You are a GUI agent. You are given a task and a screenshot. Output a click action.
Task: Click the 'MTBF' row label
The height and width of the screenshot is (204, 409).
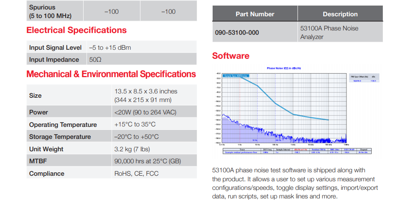pyautogui.click(x=38, y=161)
